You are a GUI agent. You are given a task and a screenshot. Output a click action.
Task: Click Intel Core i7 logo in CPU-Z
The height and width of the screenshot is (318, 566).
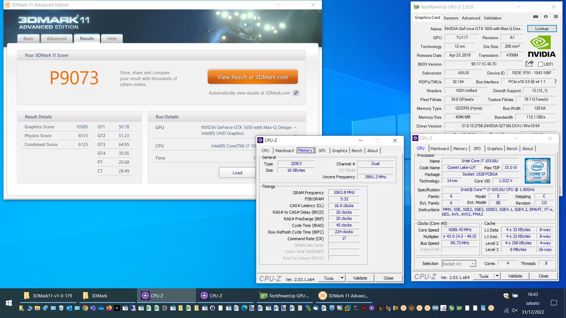tap(537, 171)
